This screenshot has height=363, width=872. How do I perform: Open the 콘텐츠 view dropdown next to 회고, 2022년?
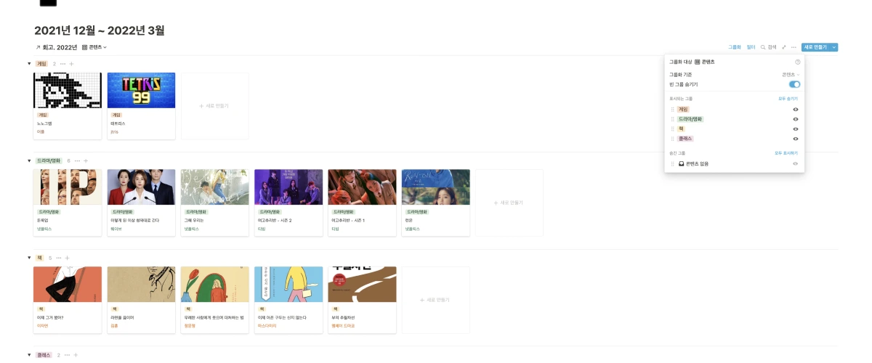coord(94,47)
